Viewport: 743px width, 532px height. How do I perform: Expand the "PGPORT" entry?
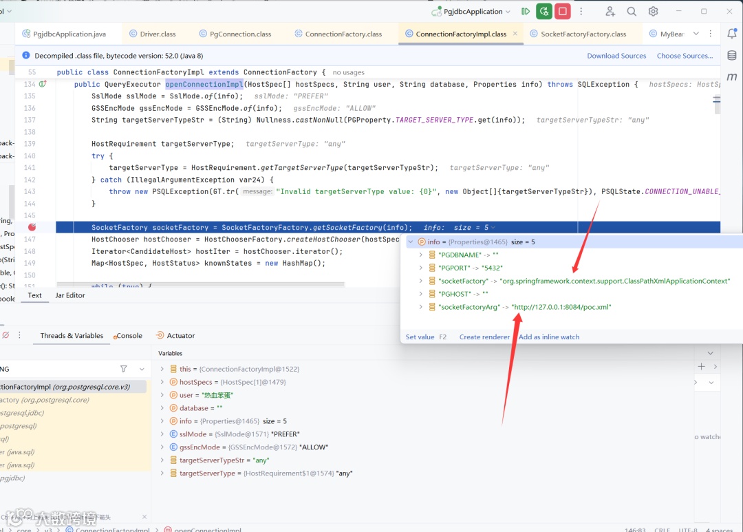420,268
